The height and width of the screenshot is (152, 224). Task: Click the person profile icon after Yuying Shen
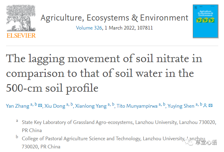point(205,106)
